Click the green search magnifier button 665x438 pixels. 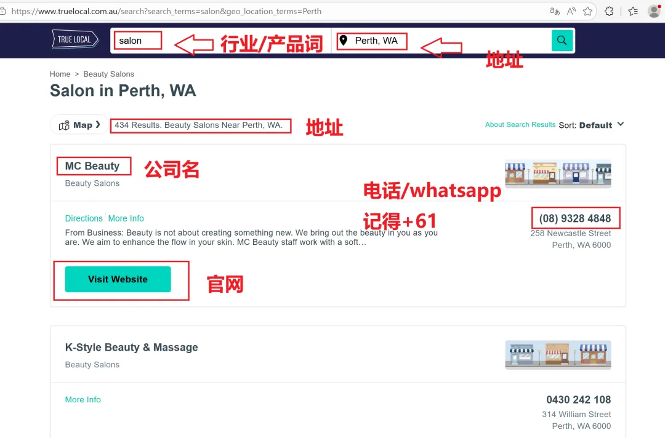(562, 41)
